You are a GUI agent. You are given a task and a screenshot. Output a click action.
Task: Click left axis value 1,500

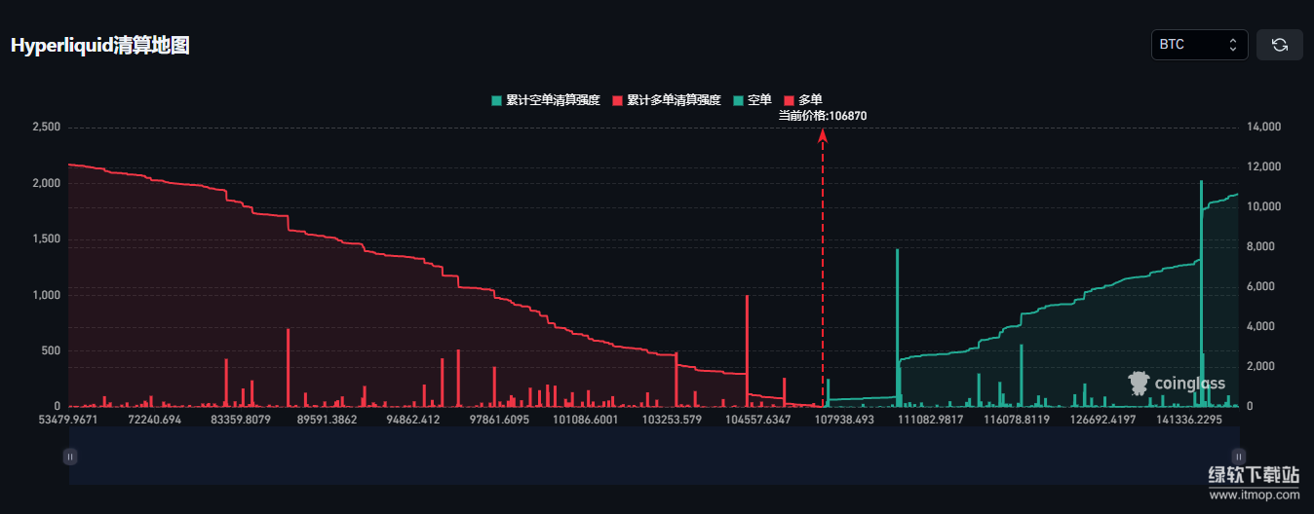(47, 239)
